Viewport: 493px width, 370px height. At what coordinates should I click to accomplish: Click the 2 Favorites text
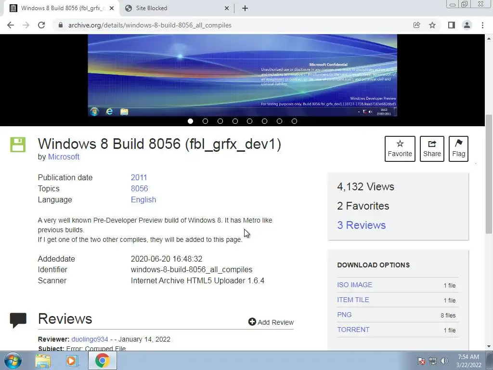(363, 206)
